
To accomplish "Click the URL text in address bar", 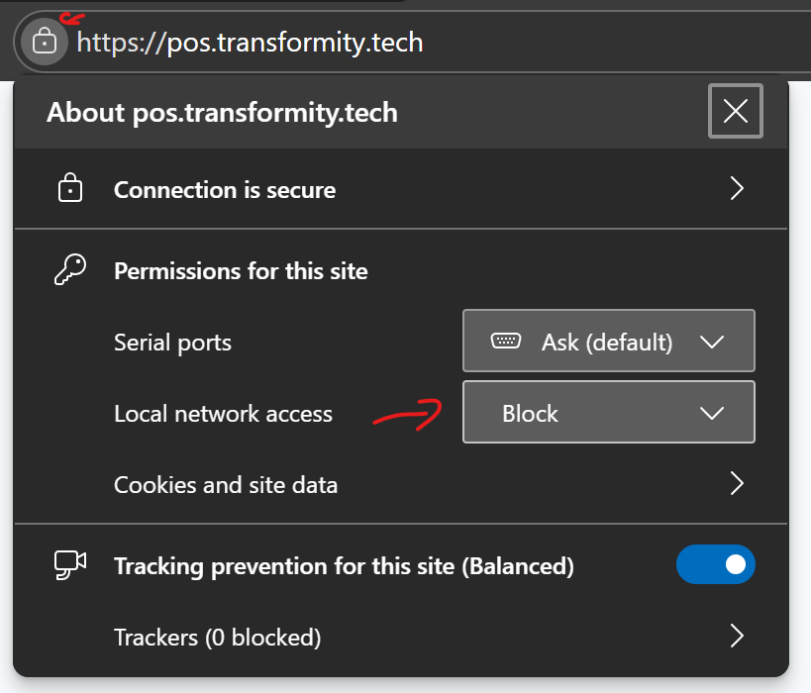I will coord(250,43).
